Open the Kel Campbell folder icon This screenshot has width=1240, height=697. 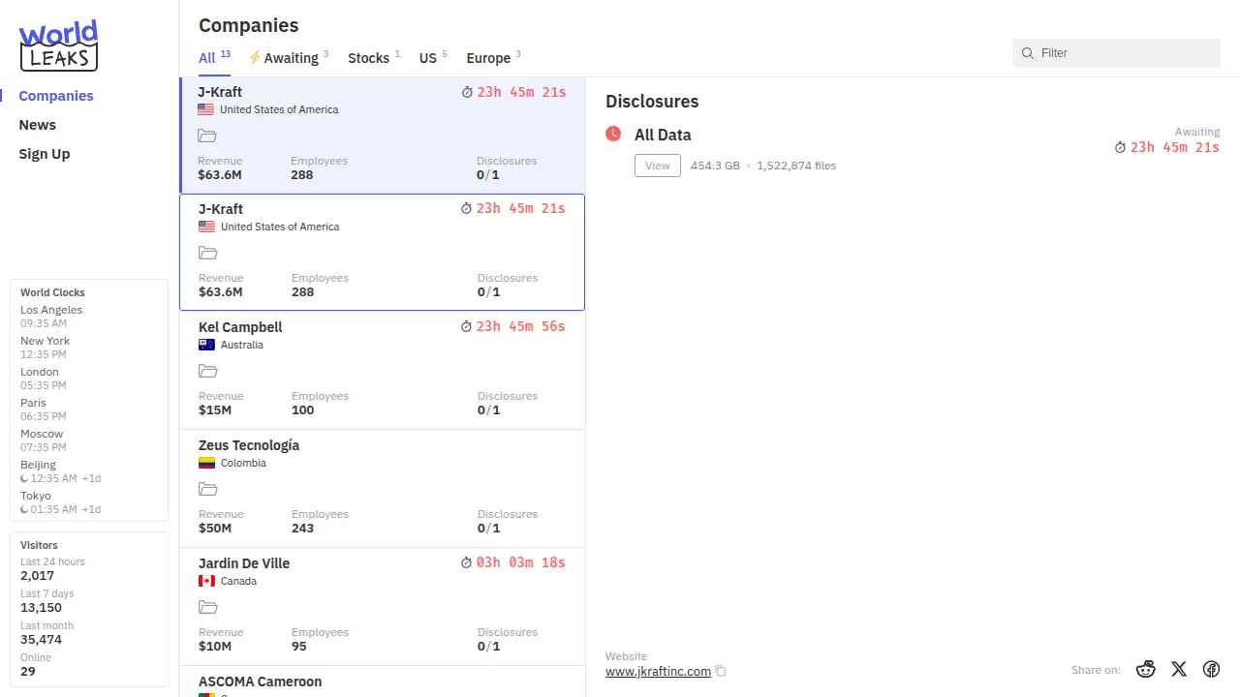coord(207,371)
